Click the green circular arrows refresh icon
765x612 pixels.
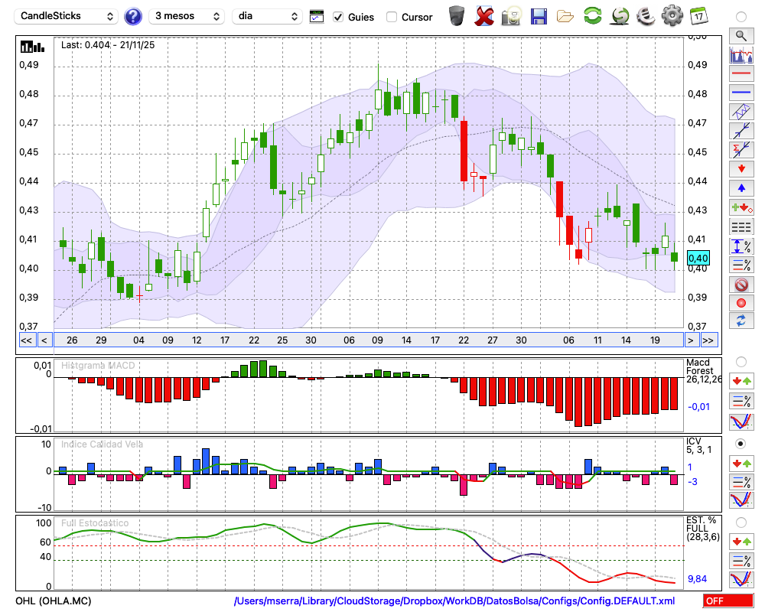pos(592,16)
